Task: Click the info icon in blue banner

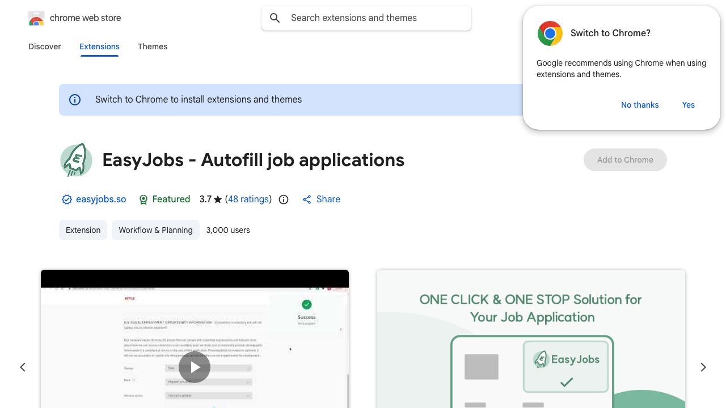Action: point(75,100)
